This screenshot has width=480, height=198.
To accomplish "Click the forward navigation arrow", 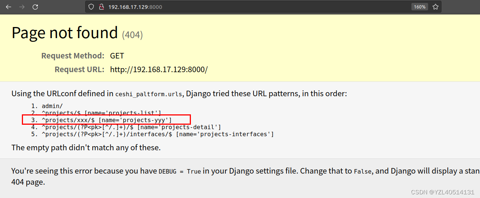I will point(22,7).
